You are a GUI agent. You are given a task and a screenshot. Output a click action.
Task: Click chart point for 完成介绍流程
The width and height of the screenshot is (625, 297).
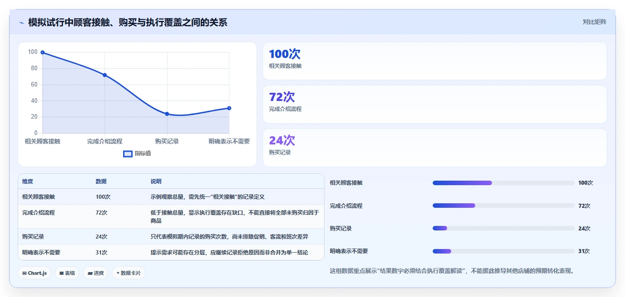[x=105, y=75]
